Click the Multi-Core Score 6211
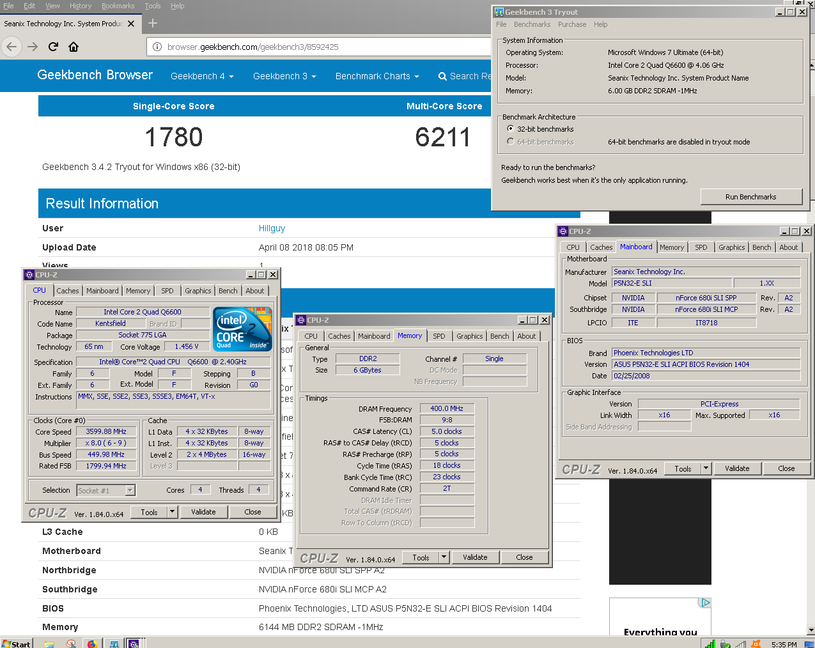The image size is (815, 648). [442, 137]
